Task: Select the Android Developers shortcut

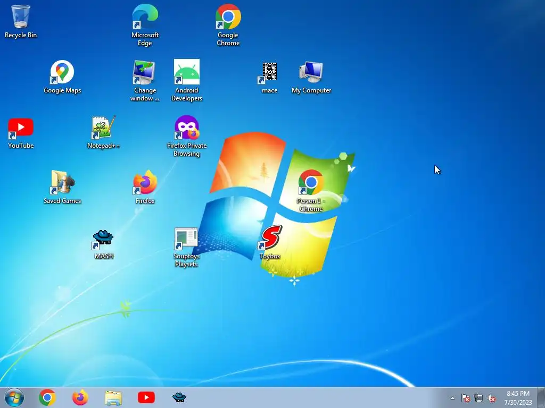Action: [187, 81]
